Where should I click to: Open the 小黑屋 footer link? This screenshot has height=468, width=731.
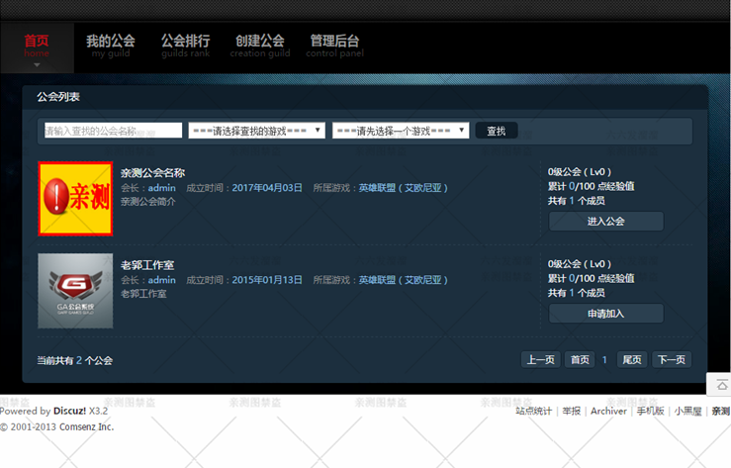688,412
